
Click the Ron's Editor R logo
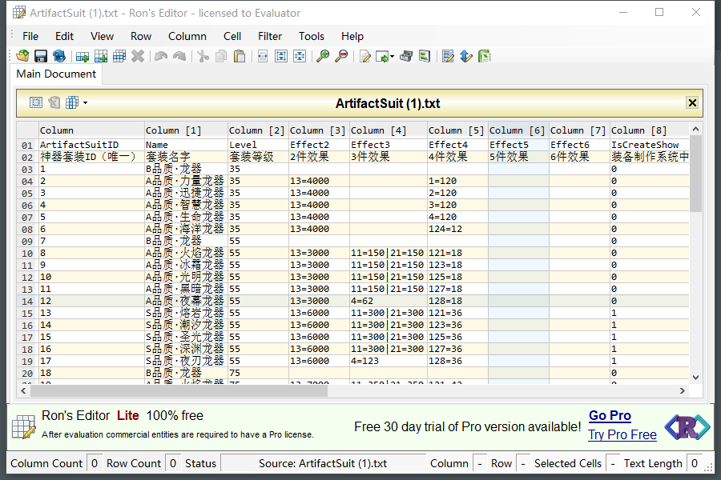coord(687,426)
